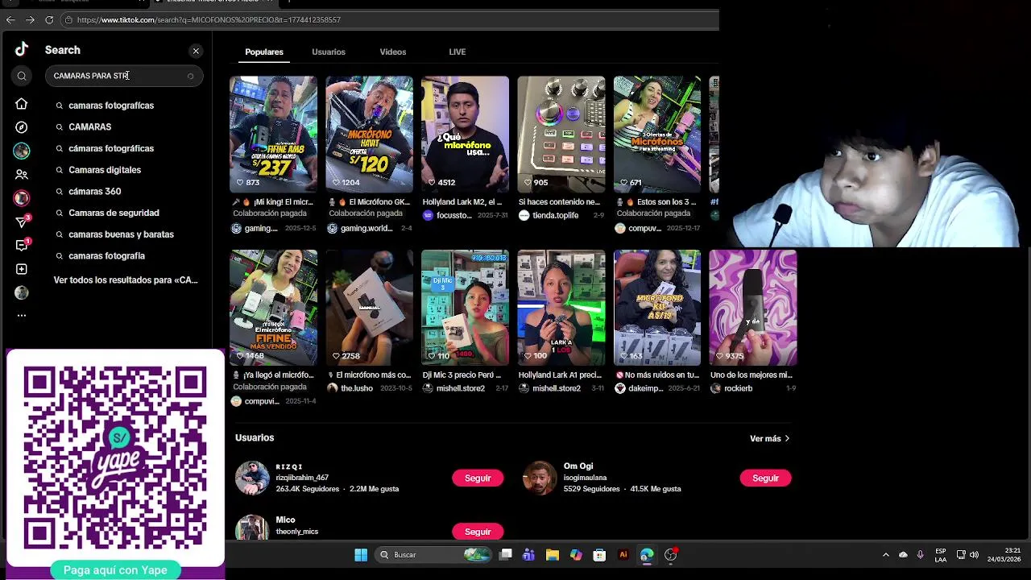Click the Upload plus icon
The width and height of the screenshot is (1031, 580).
pyautogui.click(x=22, y=269)
